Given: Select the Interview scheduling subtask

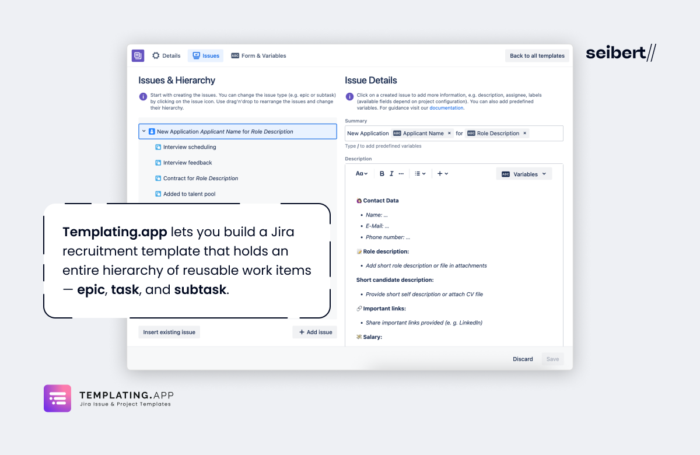Looking at the screenshot, I should 190,147.
